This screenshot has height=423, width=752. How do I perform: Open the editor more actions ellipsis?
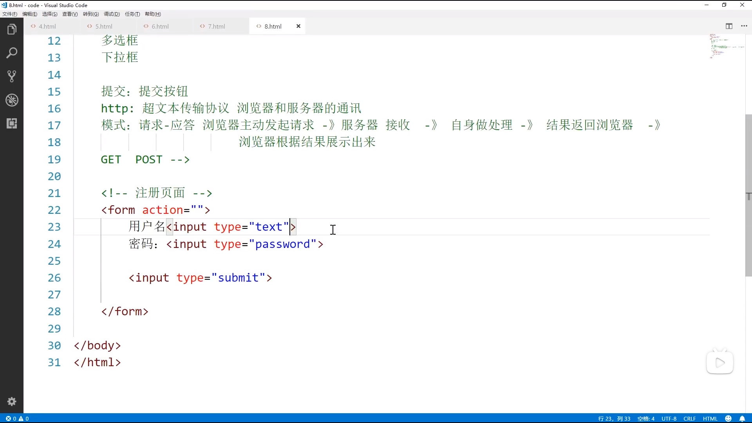(744, 26)
